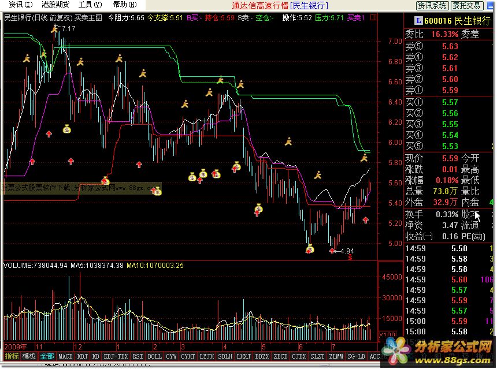Viewport: 497px width, 369px height.
Task: Switch to the 模板 tab
Action: tap(29, 357)
